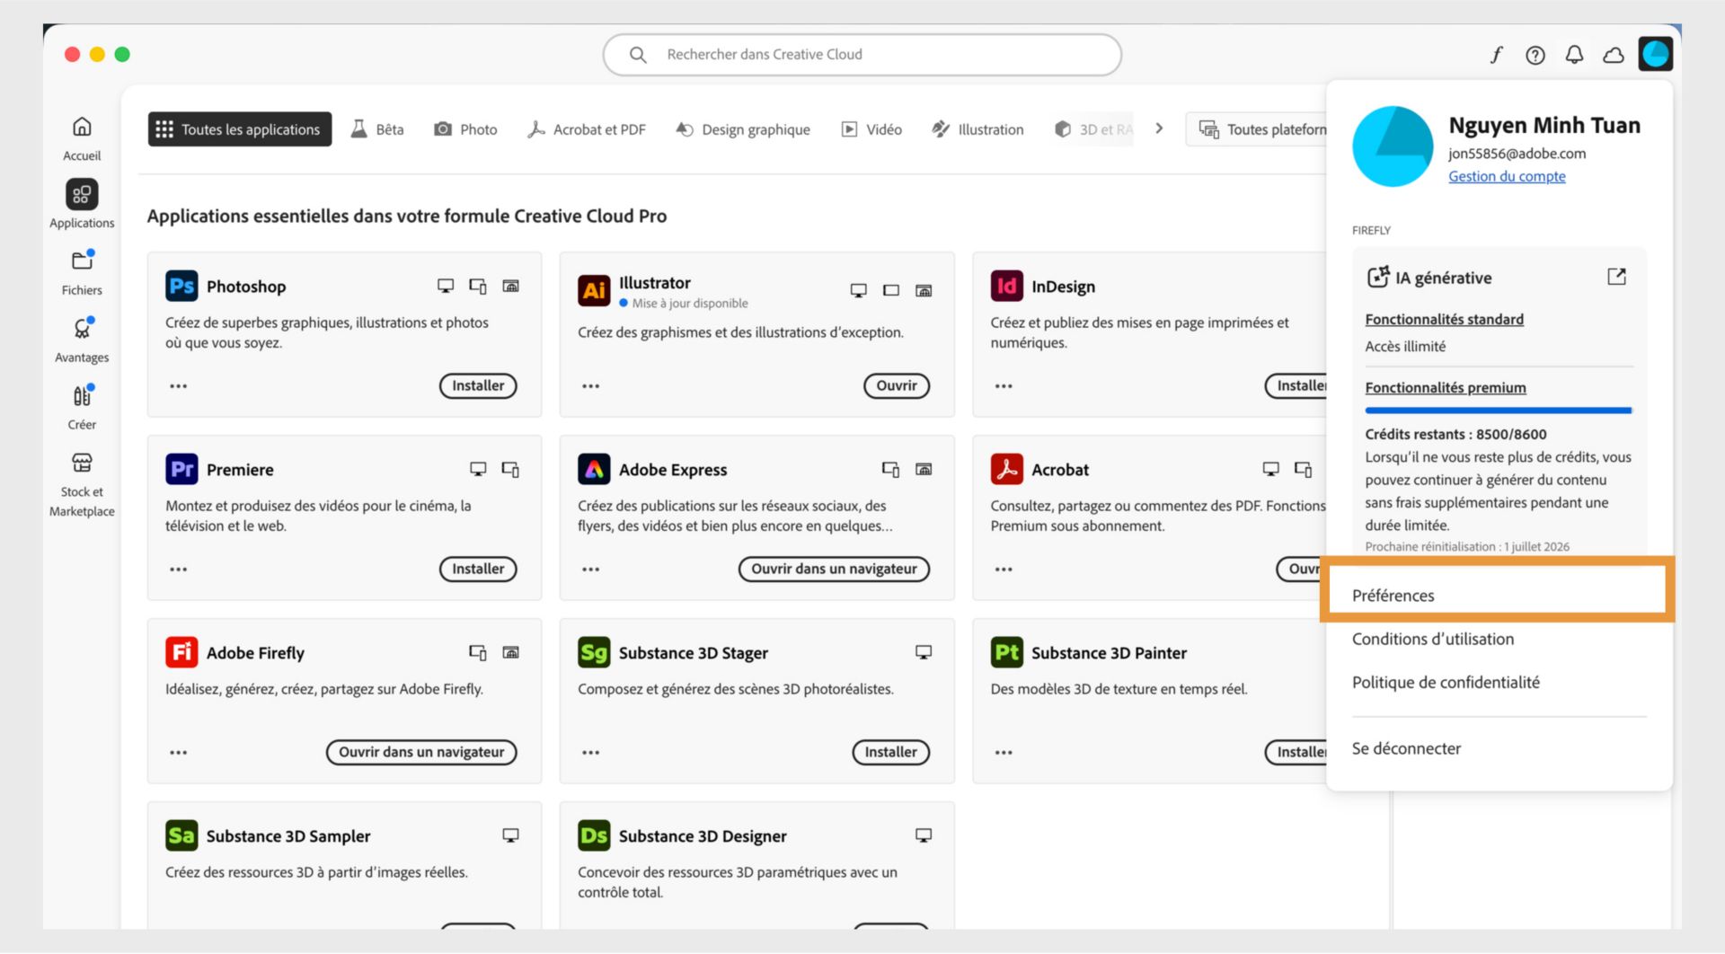The height and width of the screenshot is (954, 1725).
Task: Install Photoshop with the Installer button
Action: pyautogui.click(x=478, y=385)
